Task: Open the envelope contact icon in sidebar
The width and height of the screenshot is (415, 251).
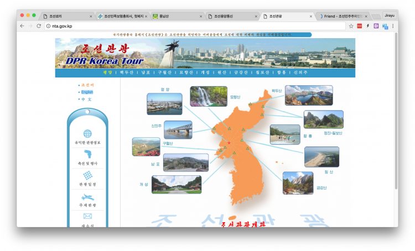Action: [87, 216]
